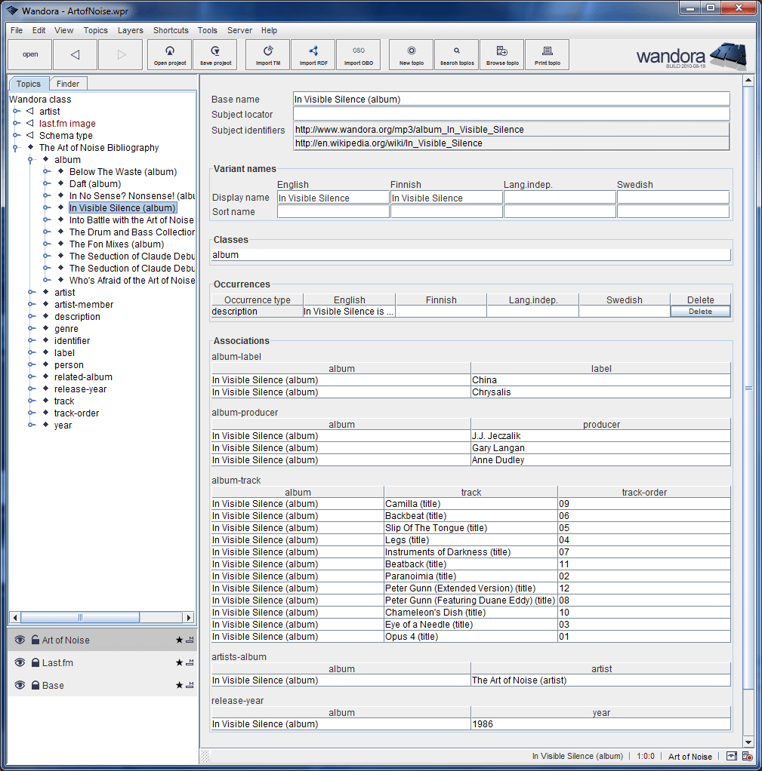This screenshot has width=762, height=771.
Task: Switch to the Finder tab
Action: [x=68, y=83]
